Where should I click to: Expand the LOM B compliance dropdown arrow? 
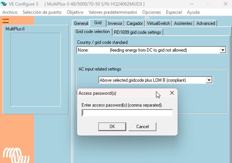point(209,80)
